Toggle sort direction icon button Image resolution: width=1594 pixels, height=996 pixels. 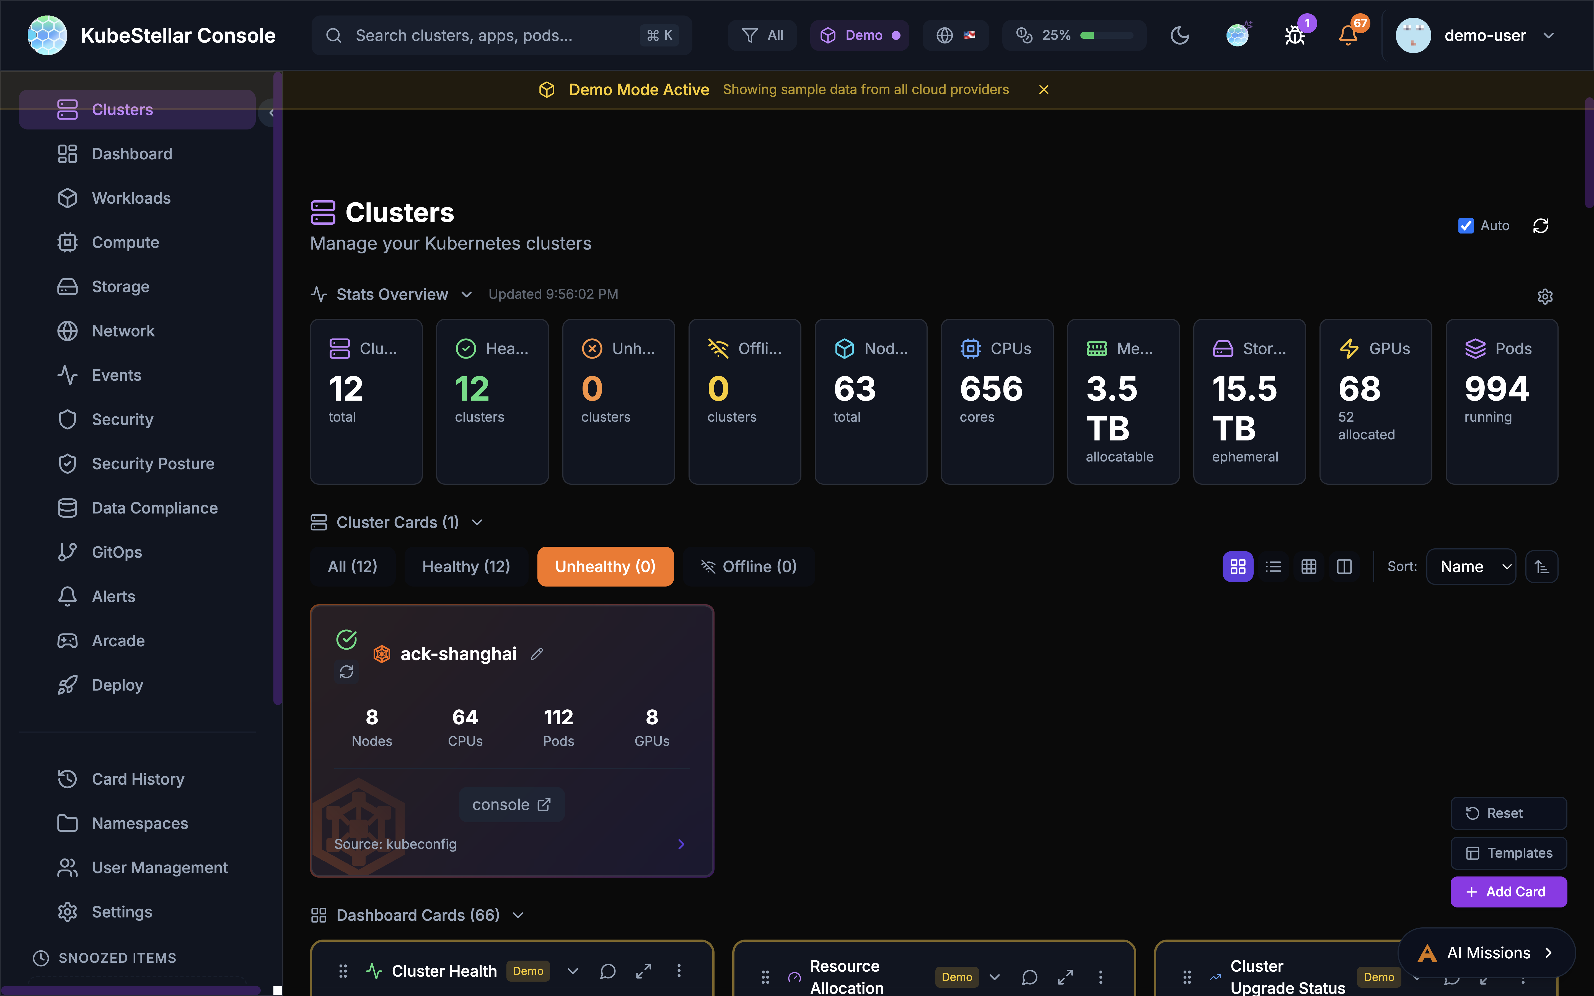1541,567
